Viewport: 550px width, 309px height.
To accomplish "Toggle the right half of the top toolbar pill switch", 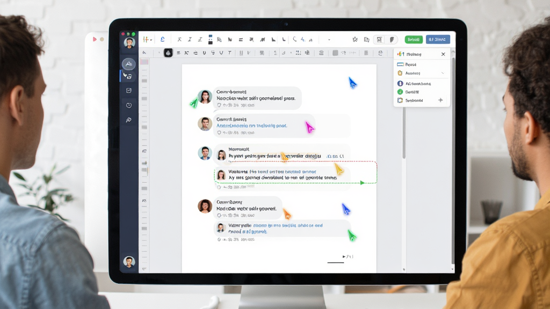I will (392, 40).
